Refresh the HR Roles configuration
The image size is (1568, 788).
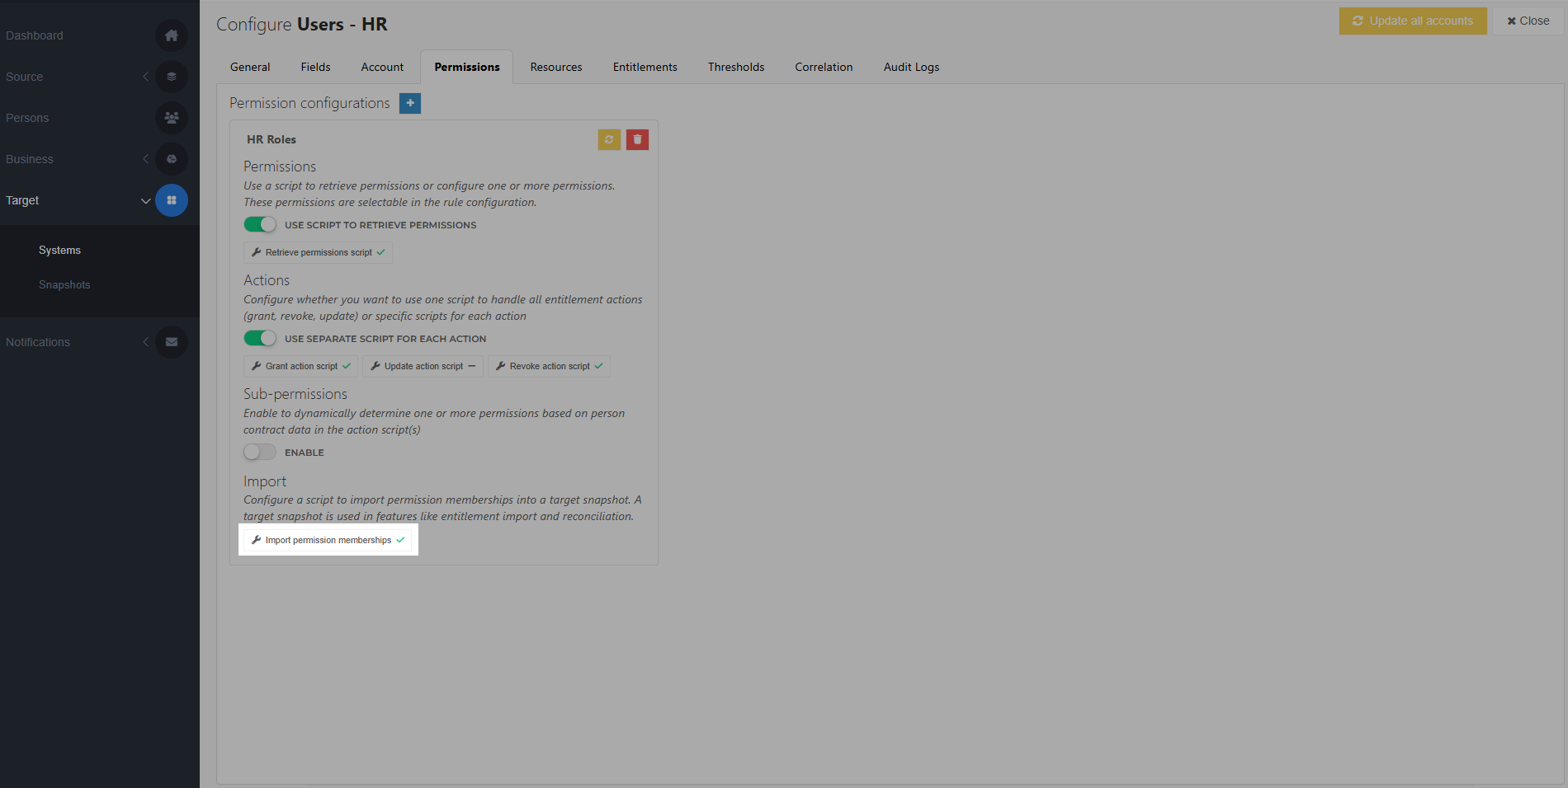coord(609,139)
